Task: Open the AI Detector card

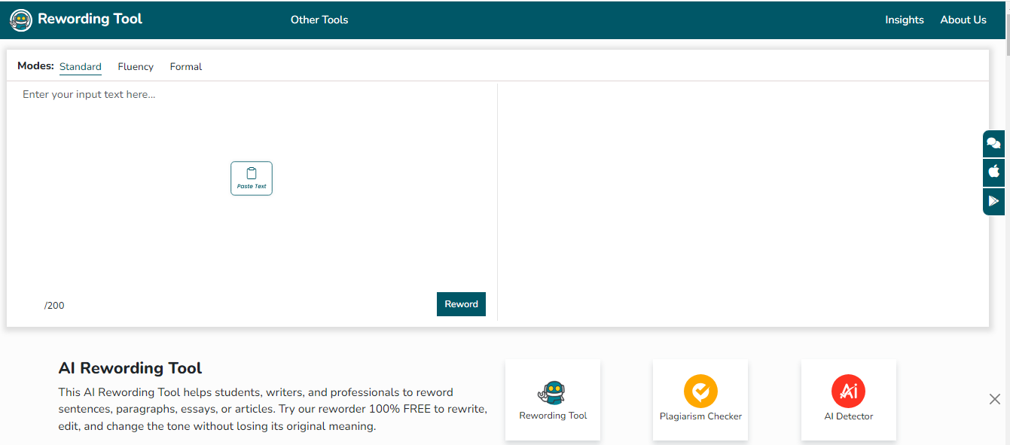Action: [849, 400]
